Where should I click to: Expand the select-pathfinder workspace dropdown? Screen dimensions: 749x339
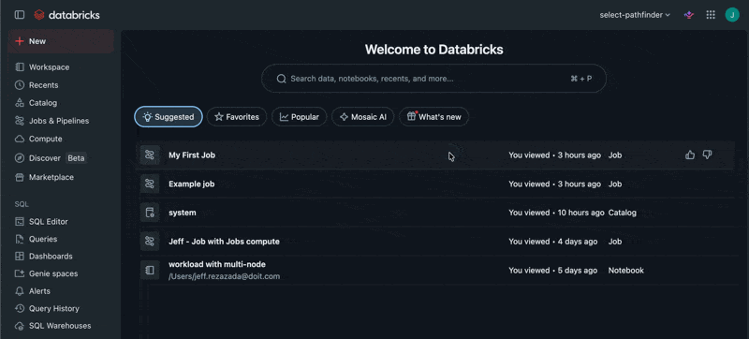point(635,15)
